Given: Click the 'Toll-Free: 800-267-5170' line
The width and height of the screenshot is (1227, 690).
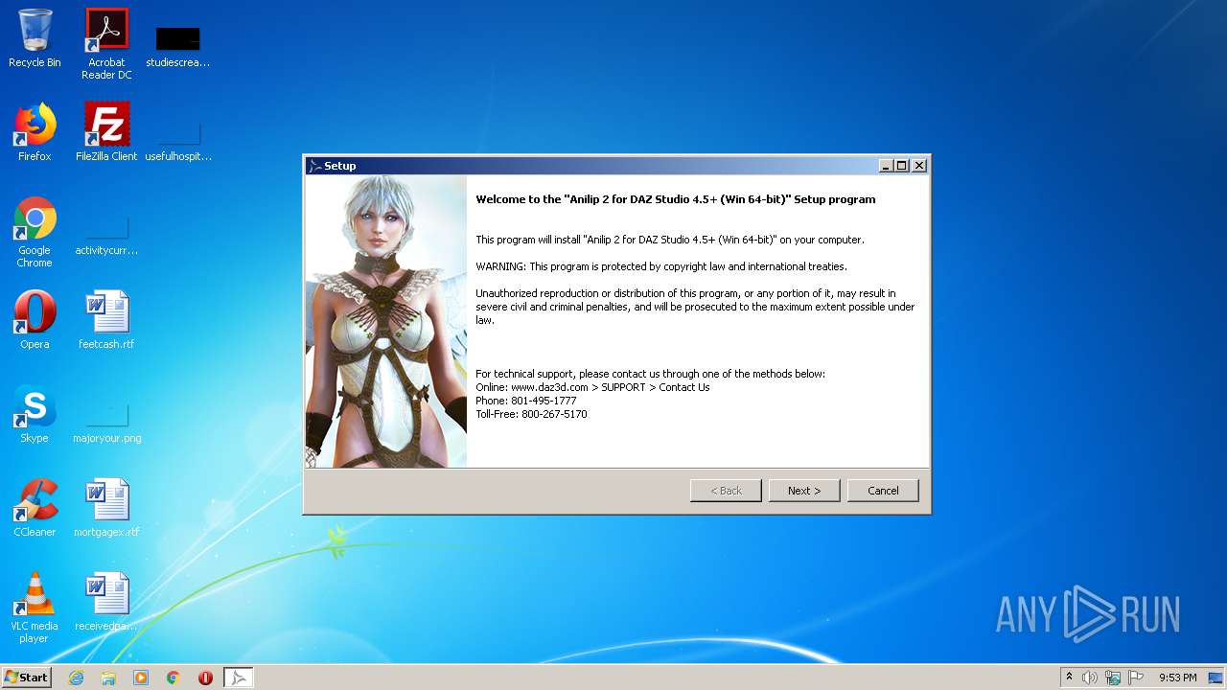Looking at the screenshot, I should 531,414.
